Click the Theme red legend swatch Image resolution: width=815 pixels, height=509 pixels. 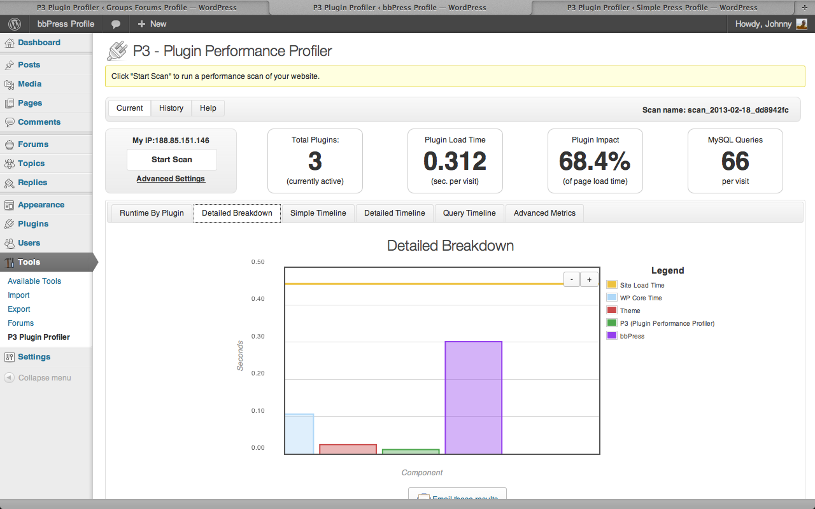pos(612,310)
